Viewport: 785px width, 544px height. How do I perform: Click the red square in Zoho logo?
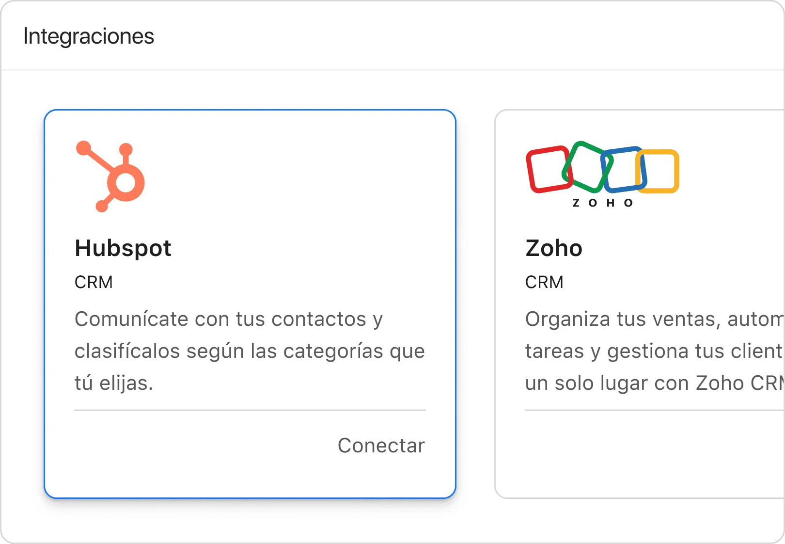pos(548,170)
